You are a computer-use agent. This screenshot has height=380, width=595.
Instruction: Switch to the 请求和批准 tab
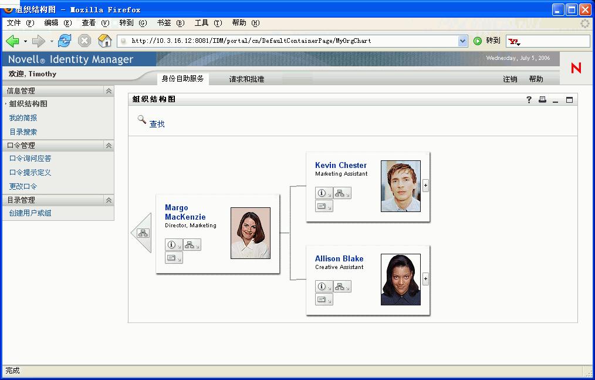coord(246,79)
